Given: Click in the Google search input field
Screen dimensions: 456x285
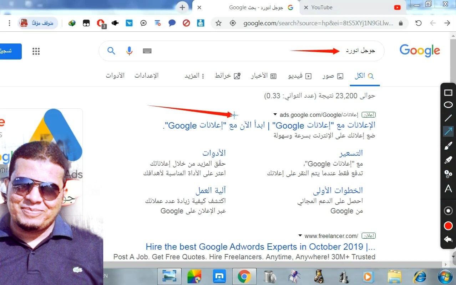Looking at the screenshot, I should coord(241,51).
